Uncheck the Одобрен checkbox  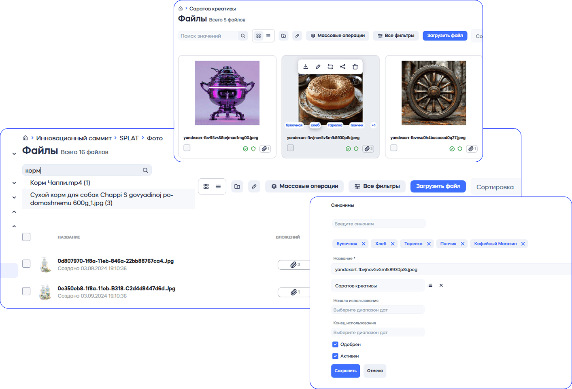pyautogui.click(x=335, y=345)
